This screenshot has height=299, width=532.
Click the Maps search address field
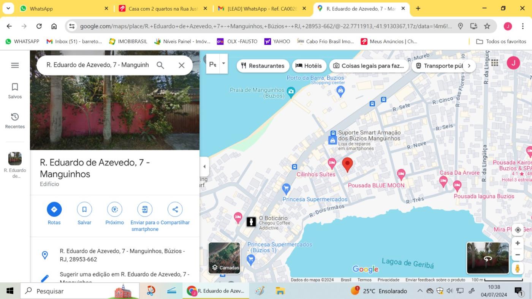(x=98, y=65)
